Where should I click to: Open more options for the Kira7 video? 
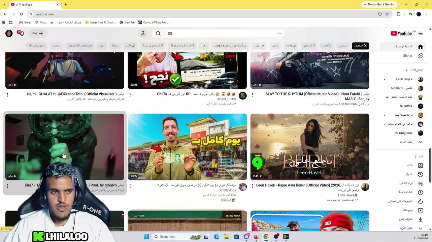7,186
